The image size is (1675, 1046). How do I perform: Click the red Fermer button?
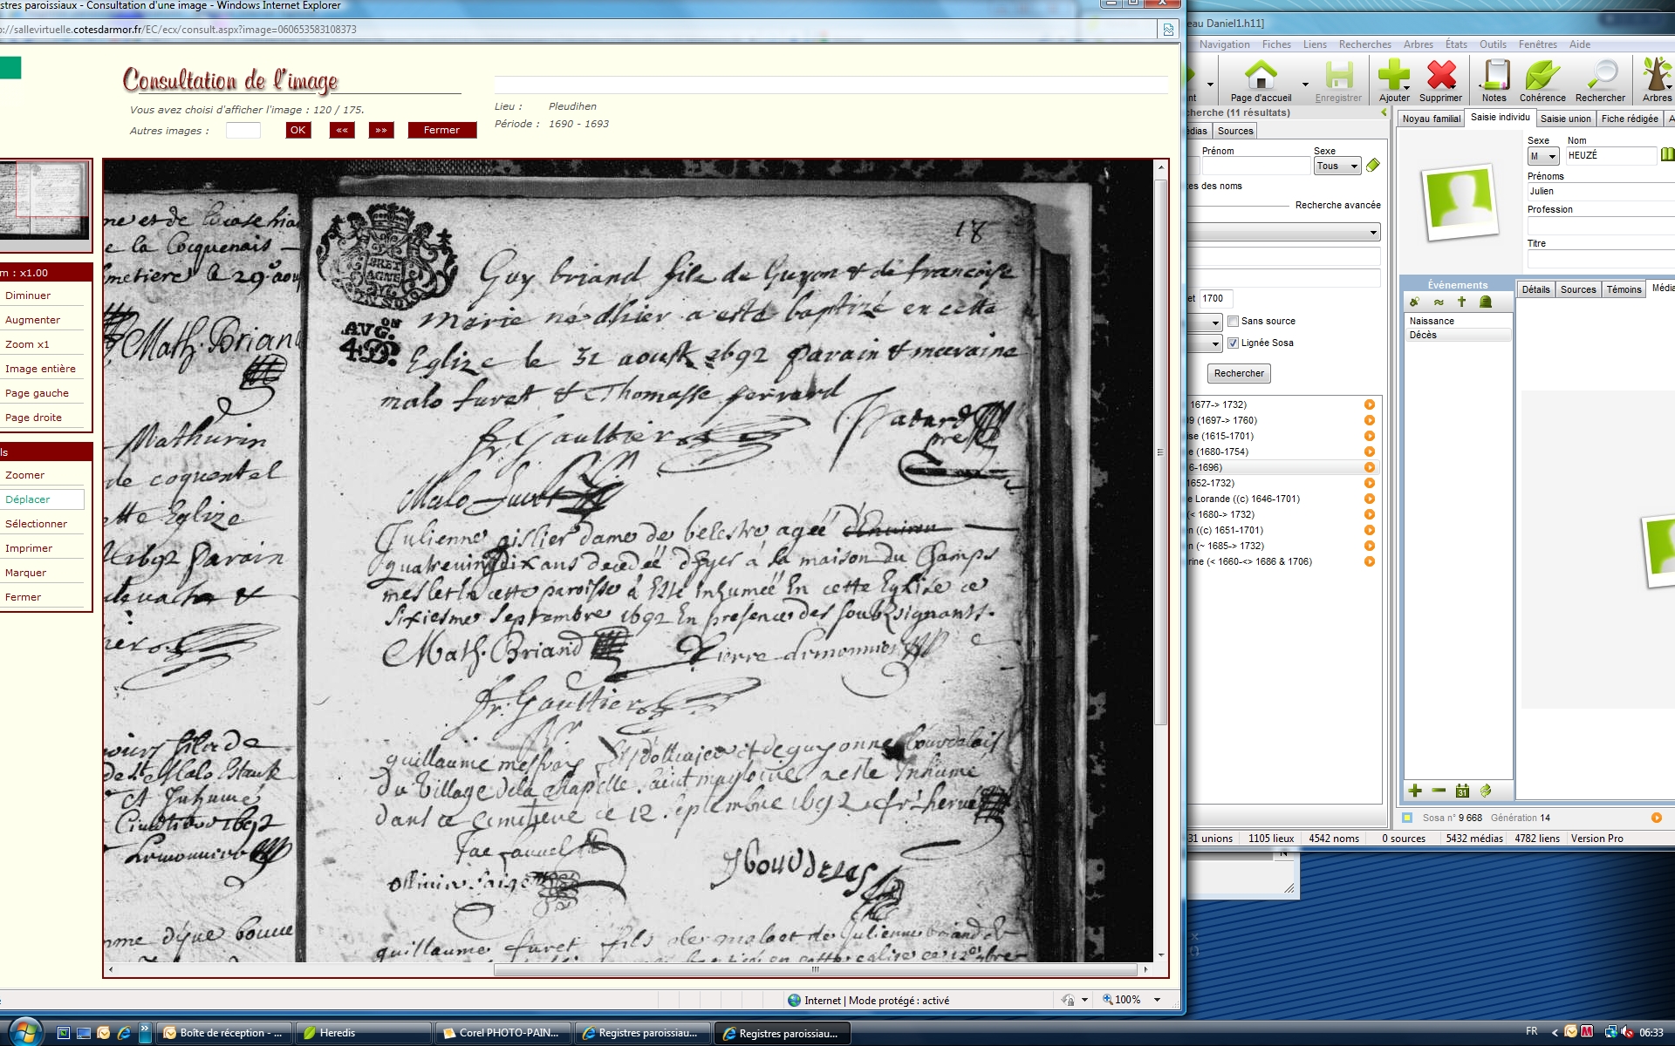[x=441, y=131]
